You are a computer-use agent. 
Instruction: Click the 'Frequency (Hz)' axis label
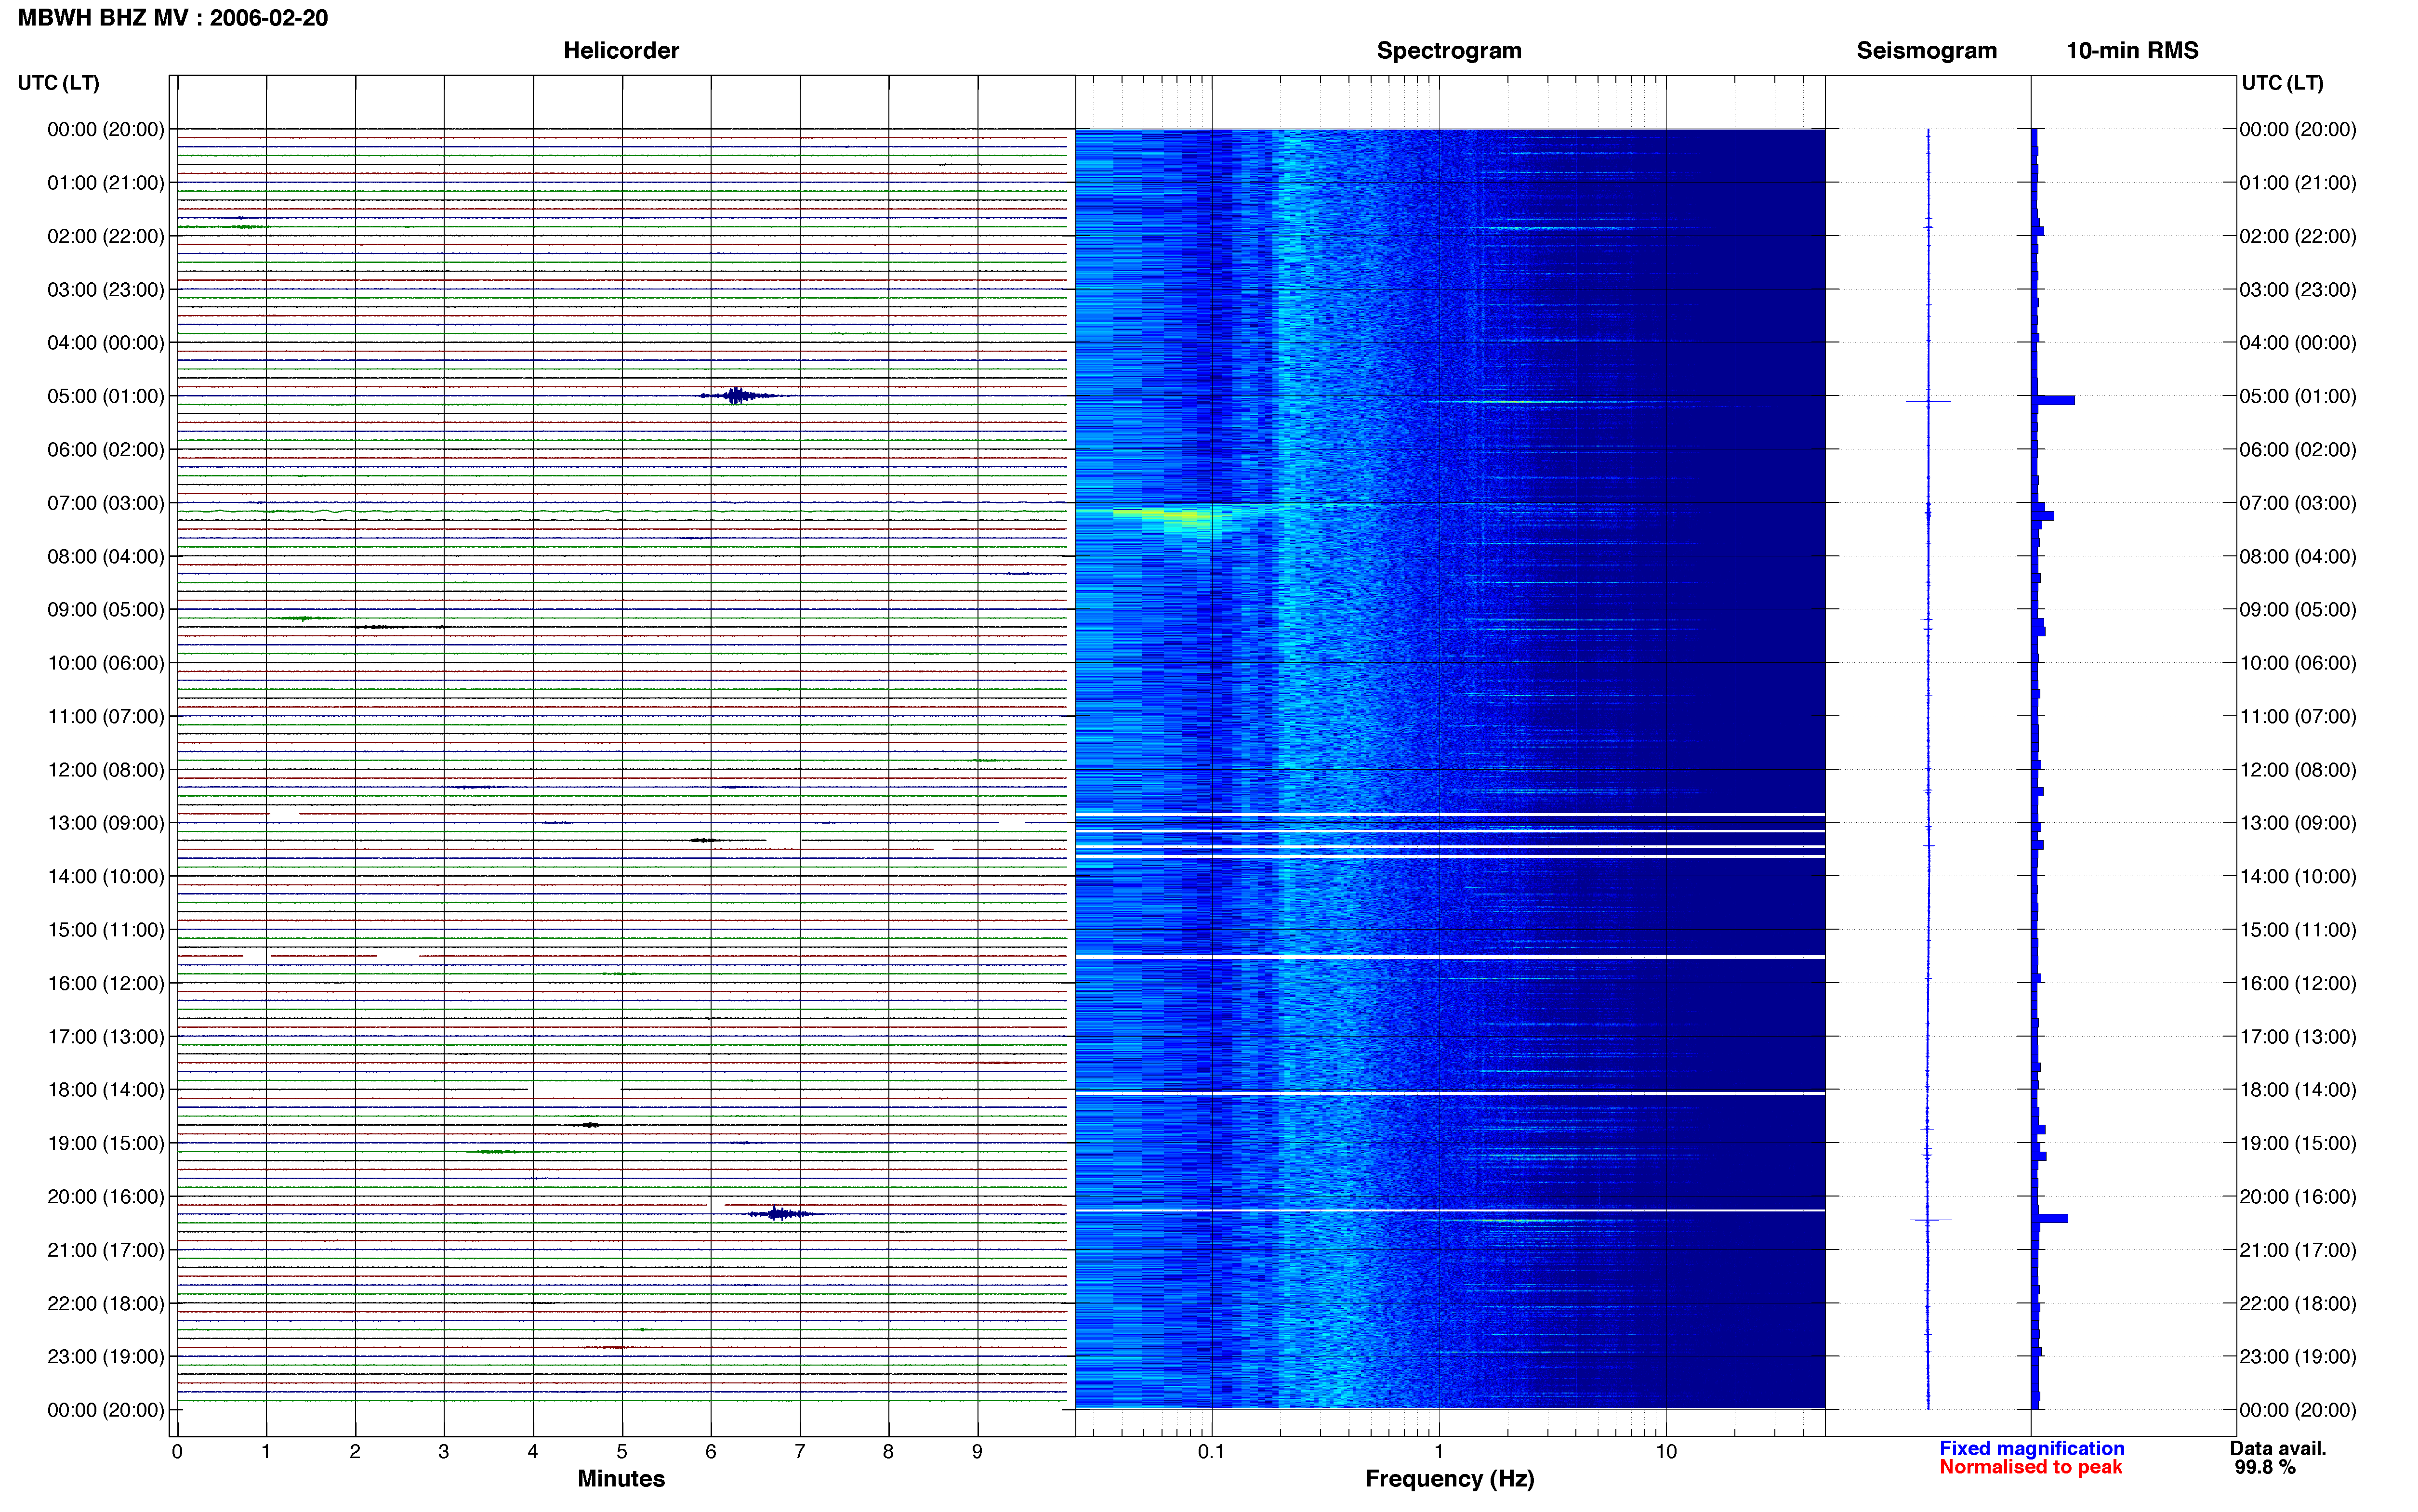[1449, 1479]
